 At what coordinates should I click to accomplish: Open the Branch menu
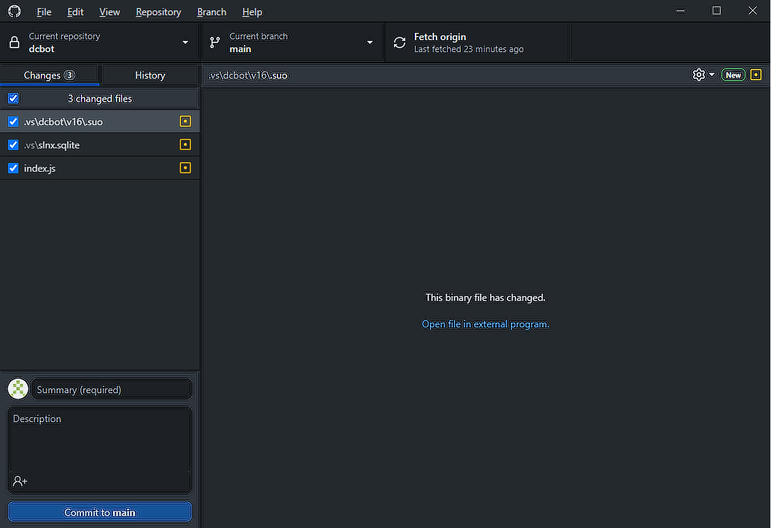coord(212,12)
